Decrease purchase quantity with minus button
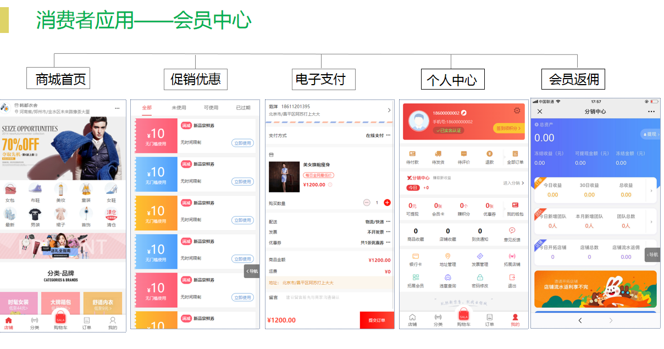This screenshot has height=349, width=664. tap(367, 203)
